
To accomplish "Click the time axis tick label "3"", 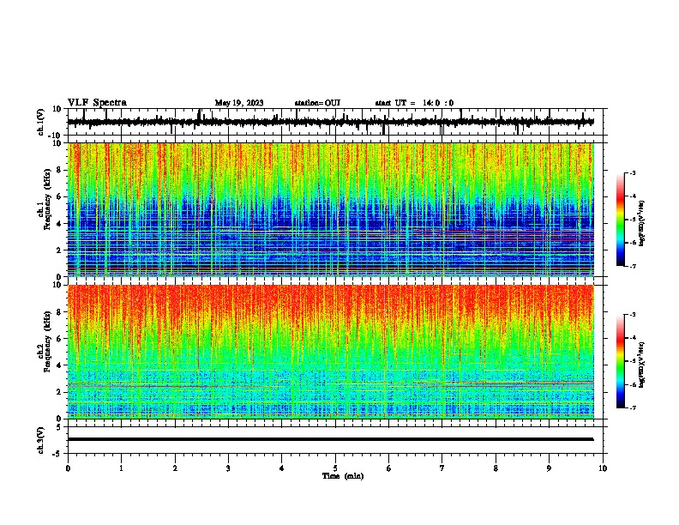I will click(228, 468).
